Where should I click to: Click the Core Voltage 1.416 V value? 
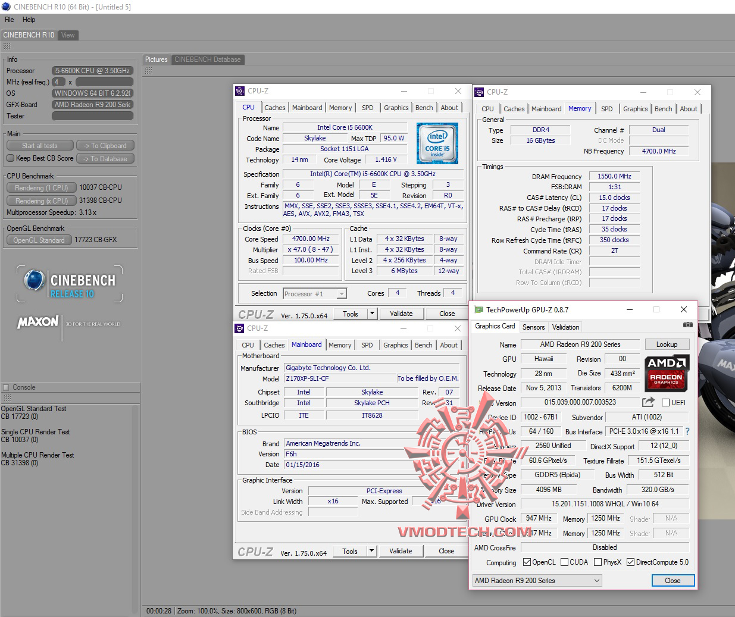pos(386,159)
